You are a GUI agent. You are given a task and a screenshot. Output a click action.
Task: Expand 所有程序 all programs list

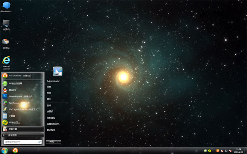pyautogui.click(x=23, y=135)
